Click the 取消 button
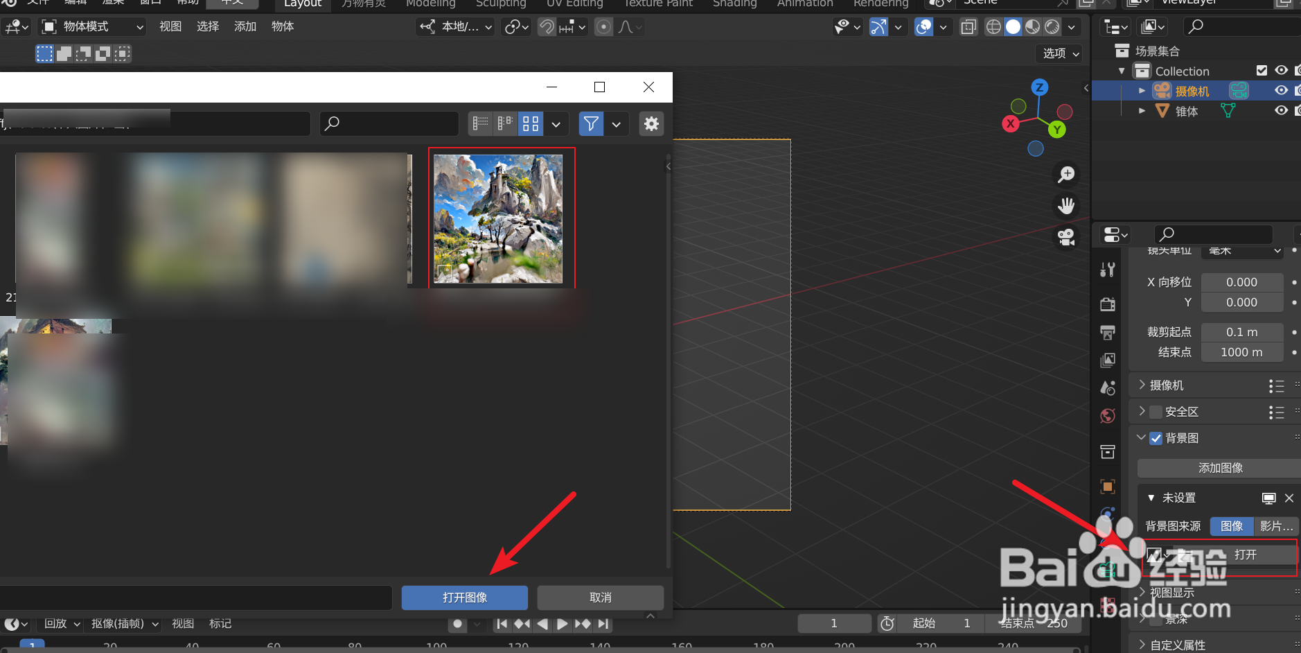The image size is (1301, 653). tap(601, 598)
